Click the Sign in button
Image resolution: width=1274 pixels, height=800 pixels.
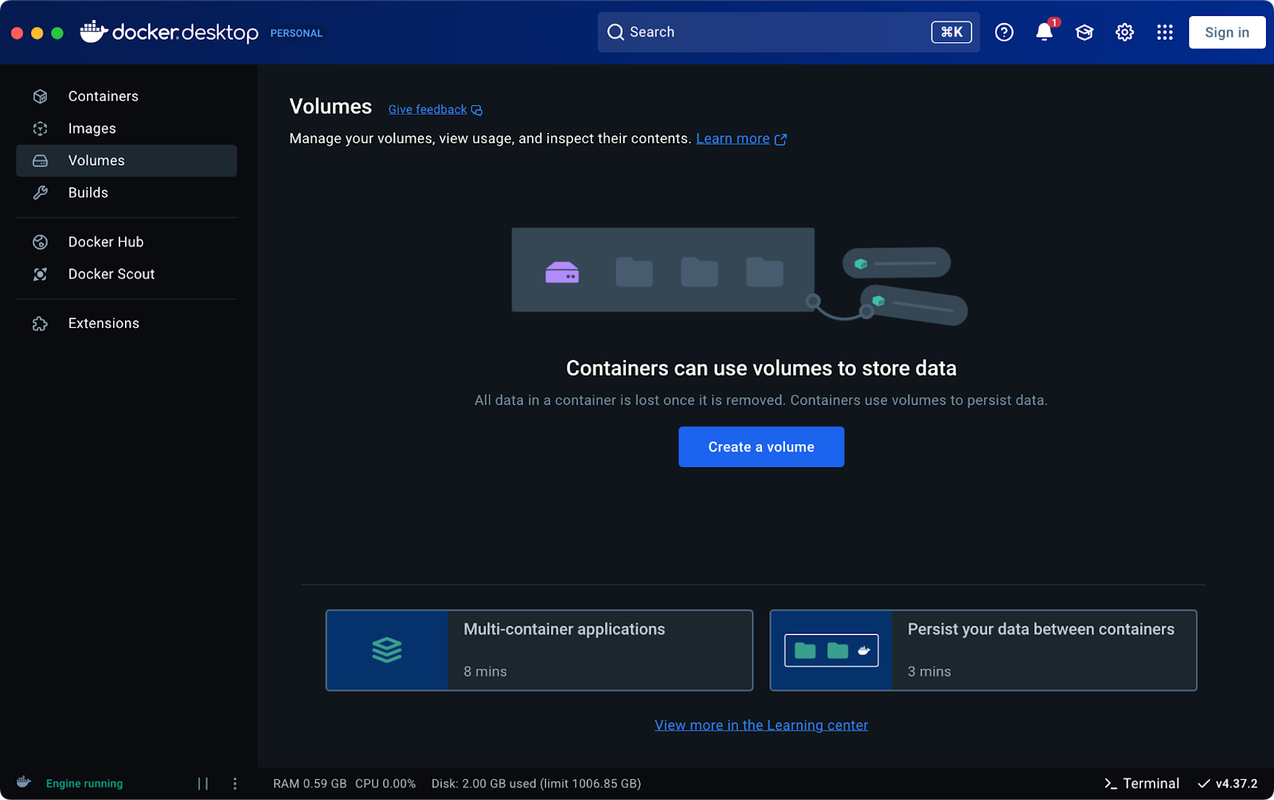pos(1227,33)
